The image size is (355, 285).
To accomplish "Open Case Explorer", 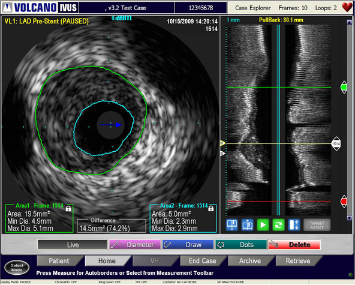I will 253,8.
